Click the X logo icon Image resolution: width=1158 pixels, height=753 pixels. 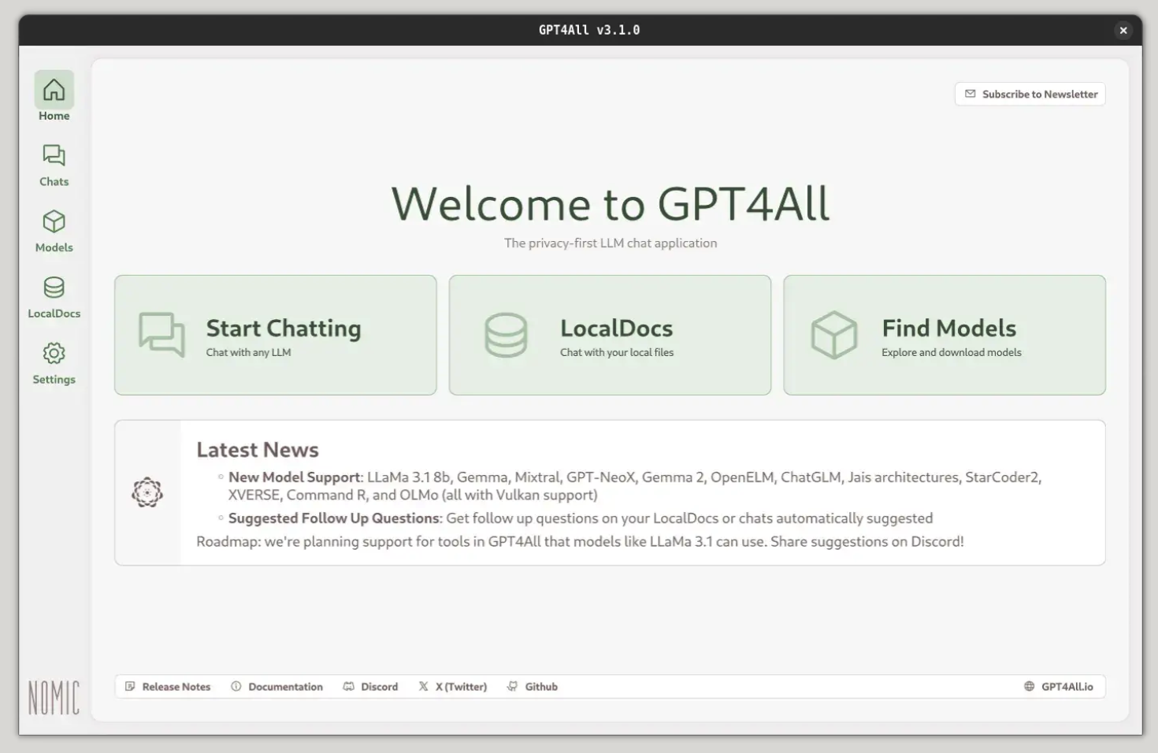coord(424,687)
